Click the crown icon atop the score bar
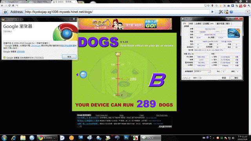 118,54
